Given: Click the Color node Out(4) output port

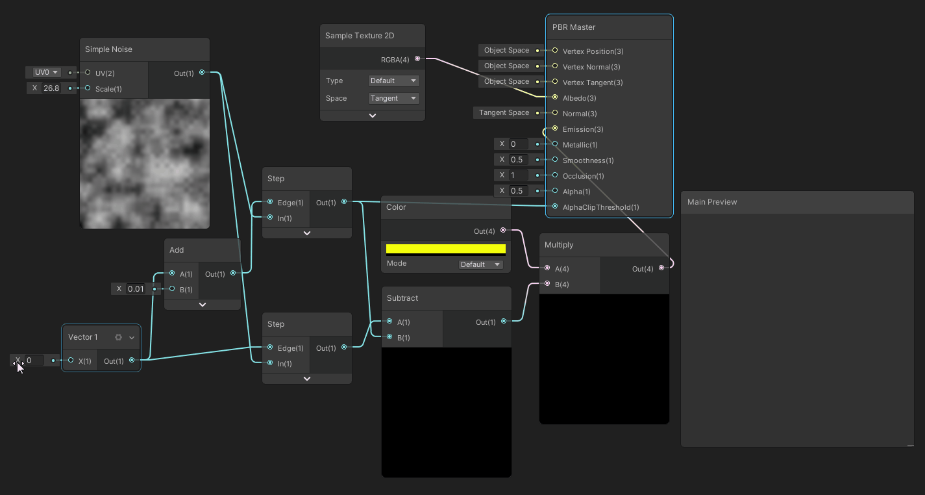Looking at the screenshot, I should [x=503, y=231].
